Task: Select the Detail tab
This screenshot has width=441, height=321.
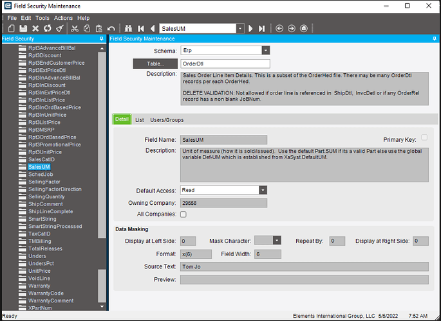Action: pos(122,119)
